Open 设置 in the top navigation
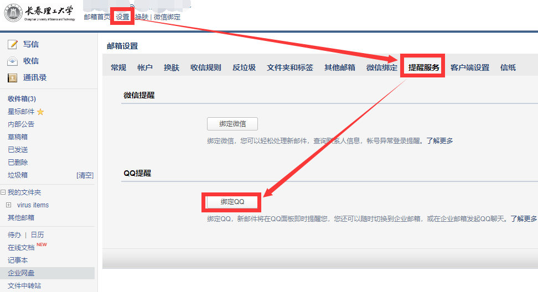538x292 pixels. [x=122, y=17]
